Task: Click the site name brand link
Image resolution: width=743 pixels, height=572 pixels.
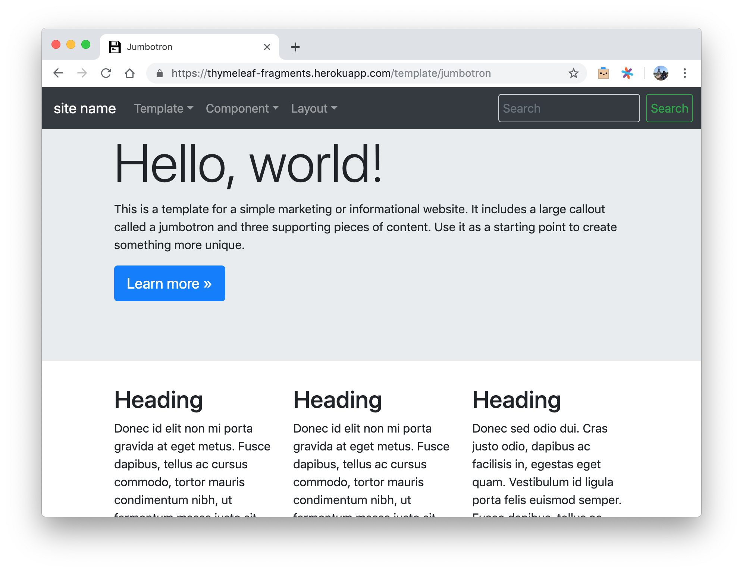Action: [85, 109]
